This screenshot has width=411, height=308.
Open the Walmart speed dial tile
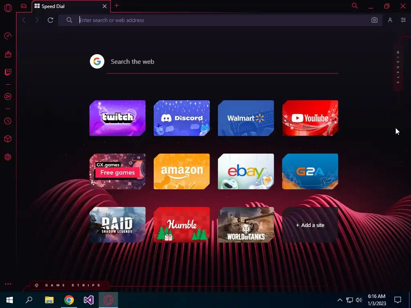point(246,118)
